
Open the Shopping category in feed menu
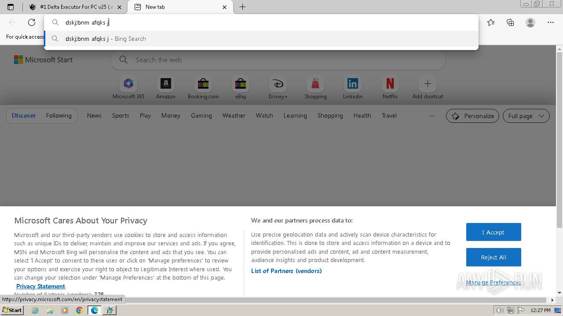[x=330, y=115]
